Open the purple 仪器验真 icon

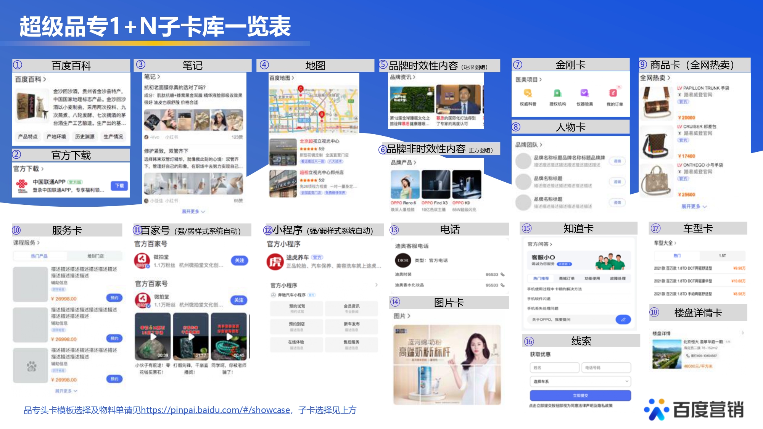584,93
